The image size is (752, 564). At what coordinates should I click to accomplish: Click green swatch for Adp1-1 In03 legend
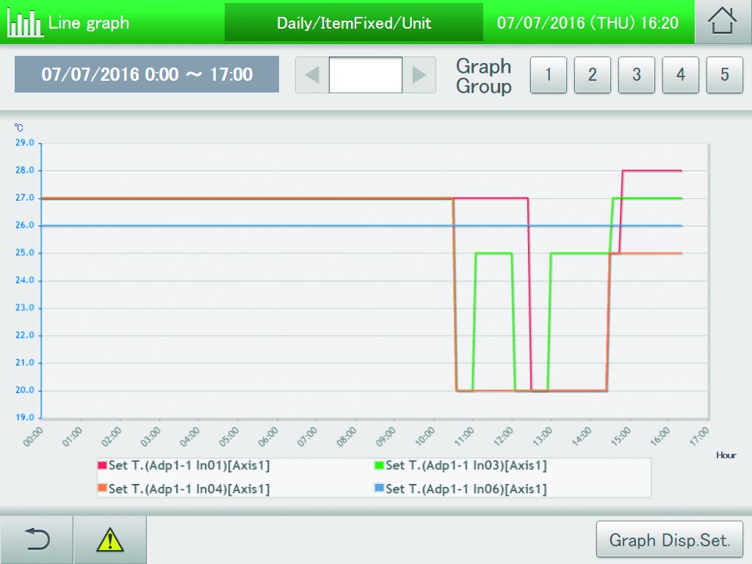click(x=379, y=466)
